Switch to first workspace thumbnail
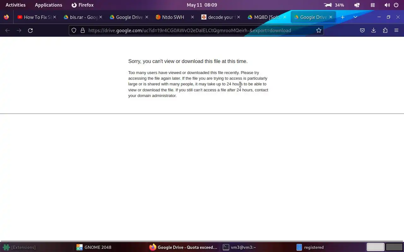404x252 pixels. [375, 247]
